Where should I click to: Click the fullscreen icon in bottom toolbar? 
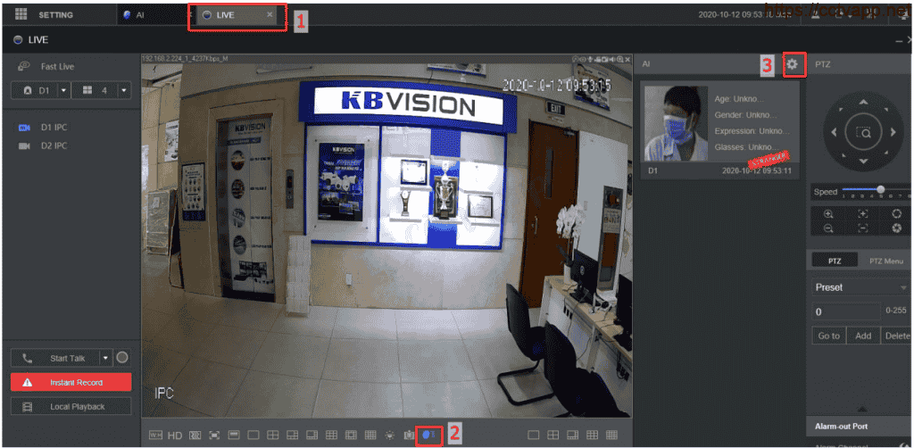click(x=214, y=435)
